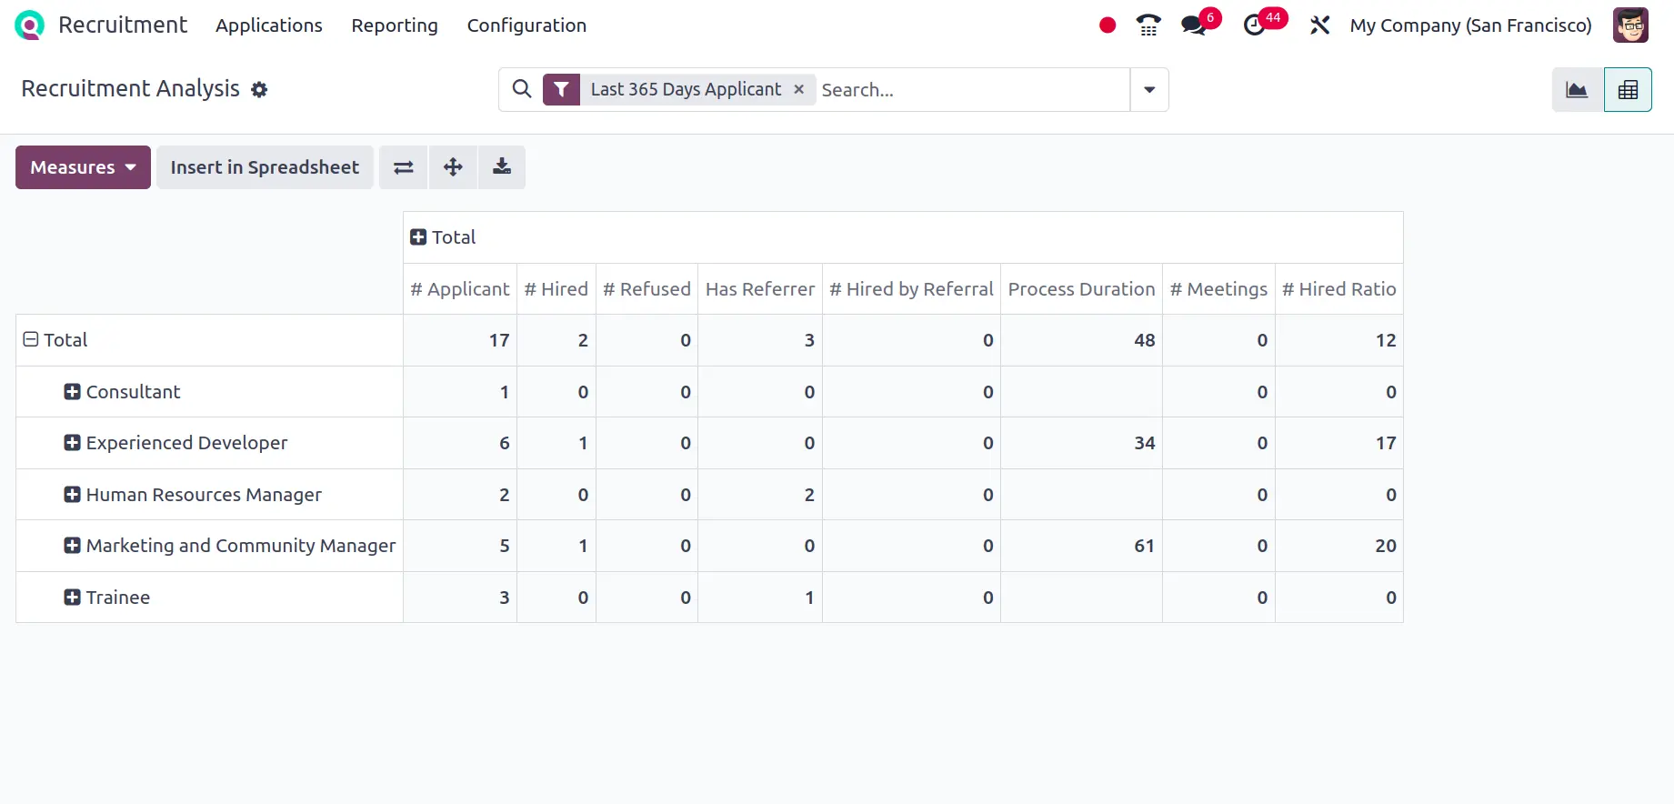Download the pivot table as xlsx
This screenshot has height=804, width=1674.
(501, 167)
